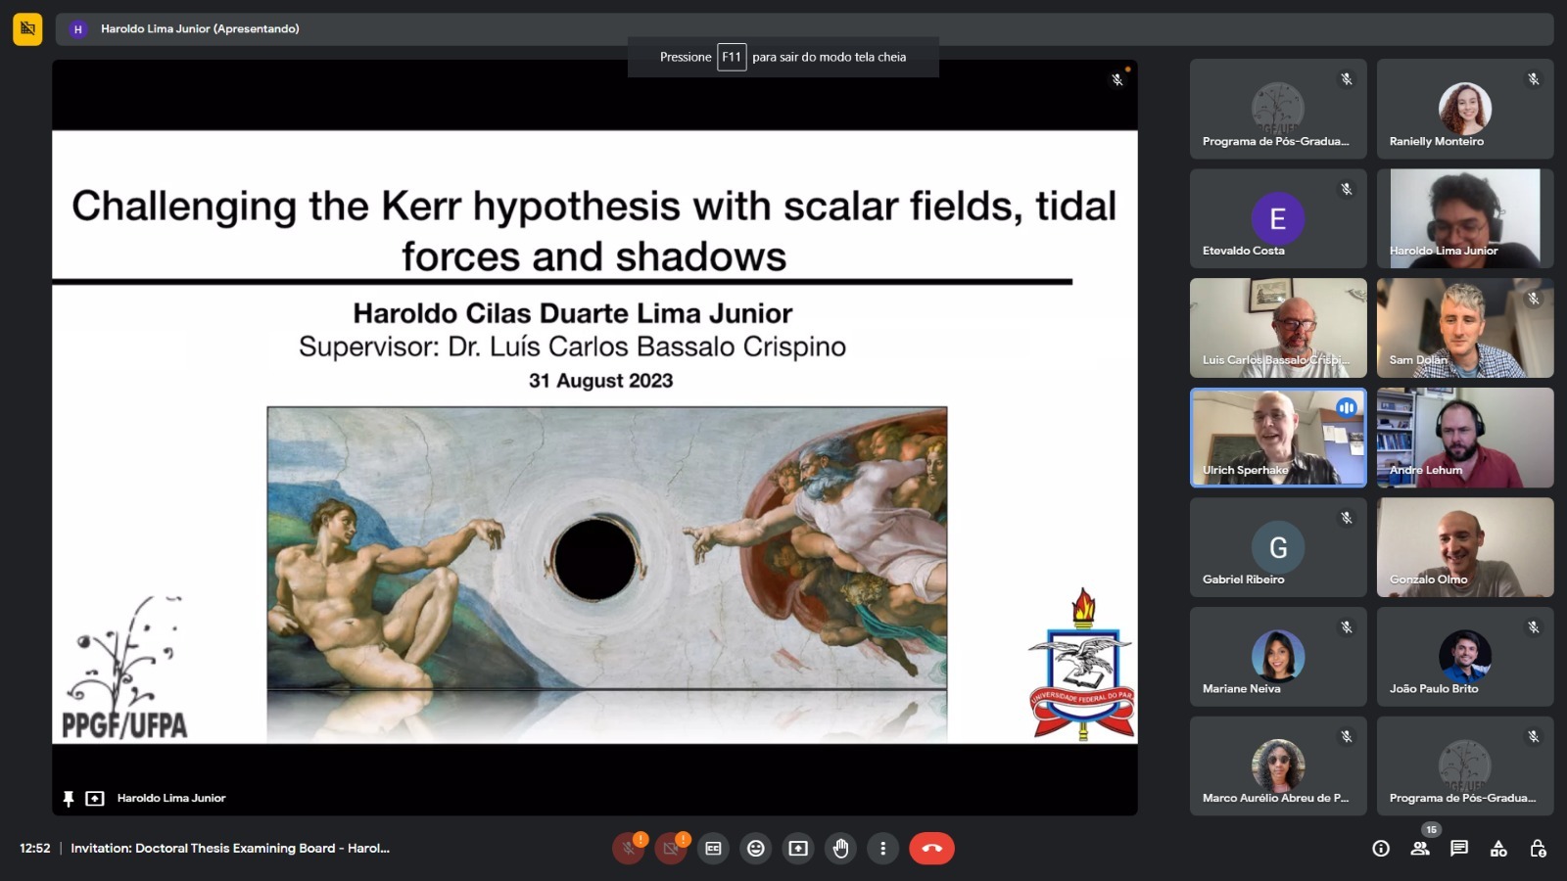Turn on captions button

pos(713,849)
